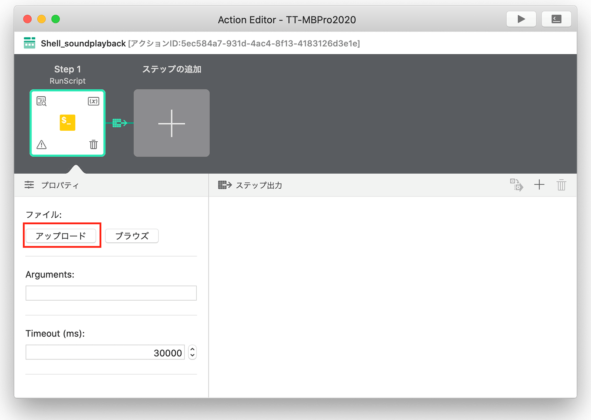This screenshot has width=591, height=420.
Task: Click the warning triangle icon in Step 1
Action: (41, 144)
